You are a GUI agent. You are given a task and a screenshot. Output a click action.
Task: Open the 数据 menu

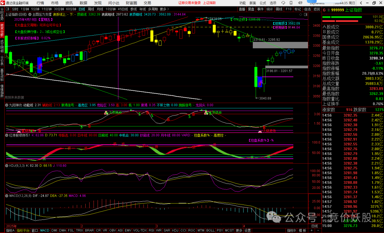click(83, 3)
